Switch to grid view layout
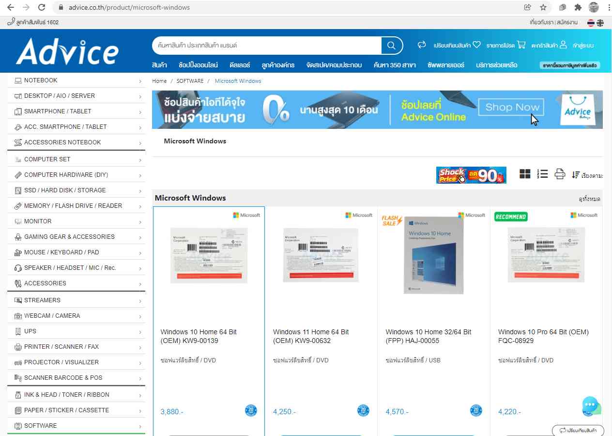The height and width of the screenshot is (436, 612). pos(525,174)
